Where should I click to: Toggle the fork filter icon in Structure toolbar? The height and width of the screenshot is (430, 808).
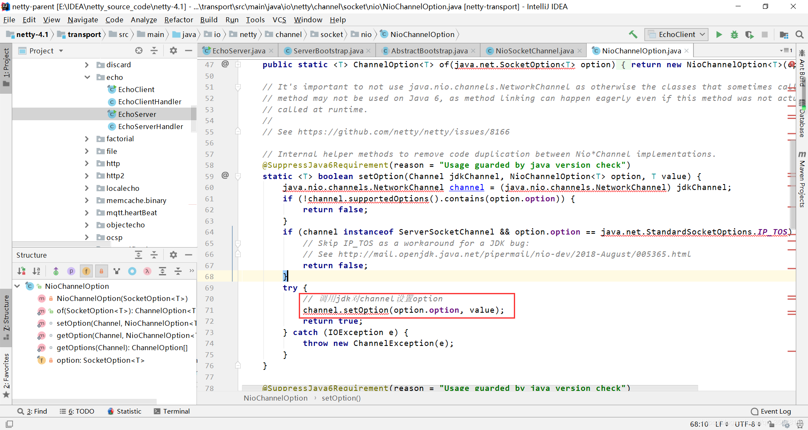tap(117, 271)
